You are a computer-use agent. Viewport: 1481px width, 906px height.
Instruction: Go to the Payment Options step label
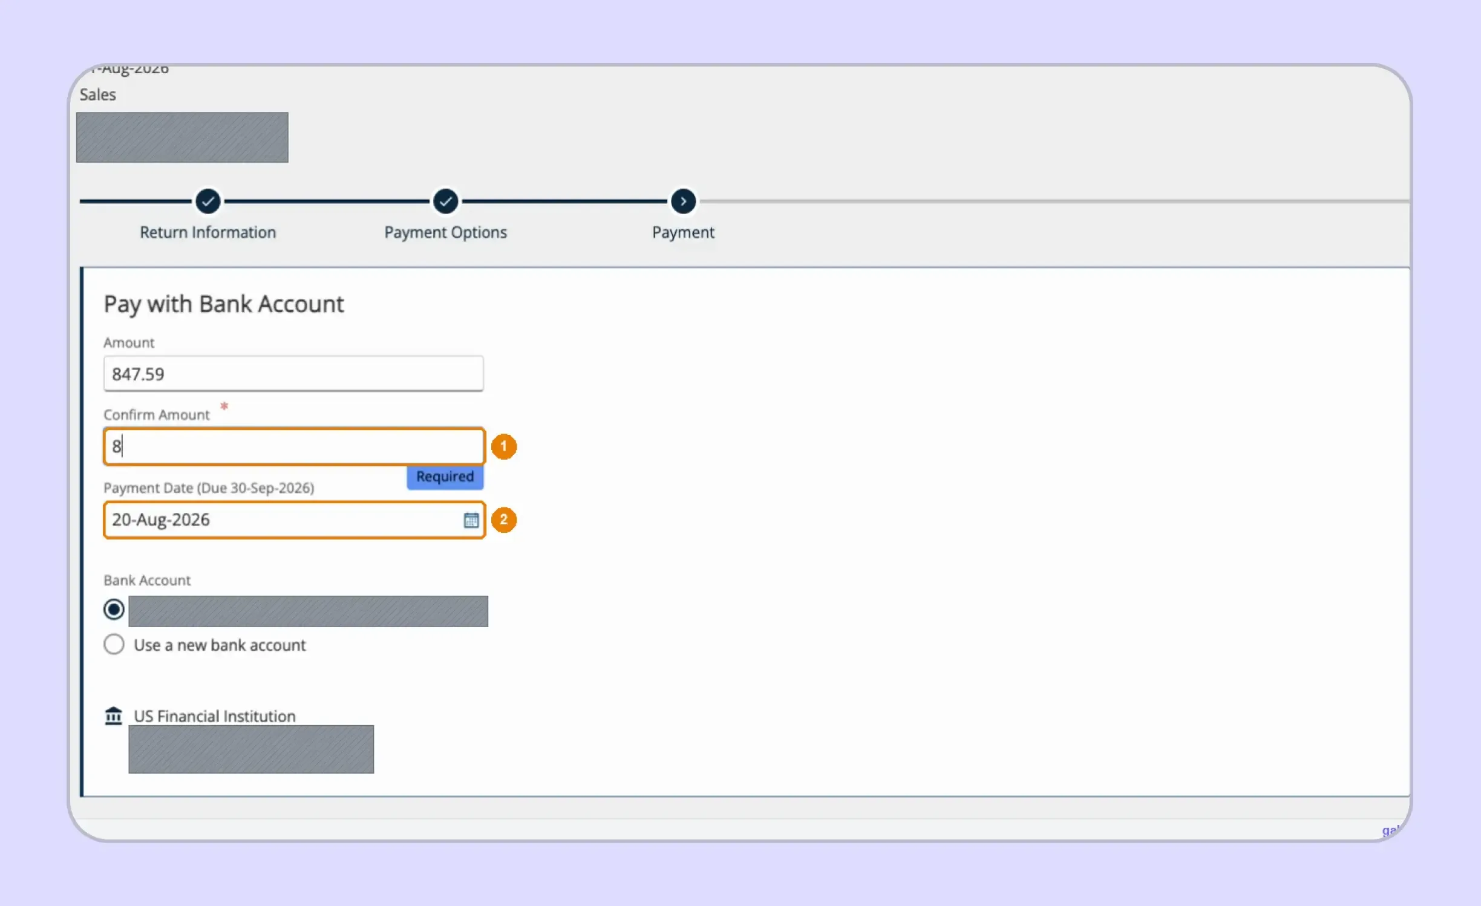445,232
